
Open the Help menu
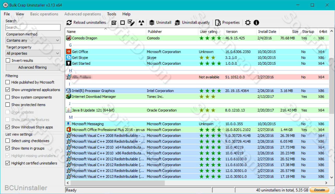[x=126, y=14]
